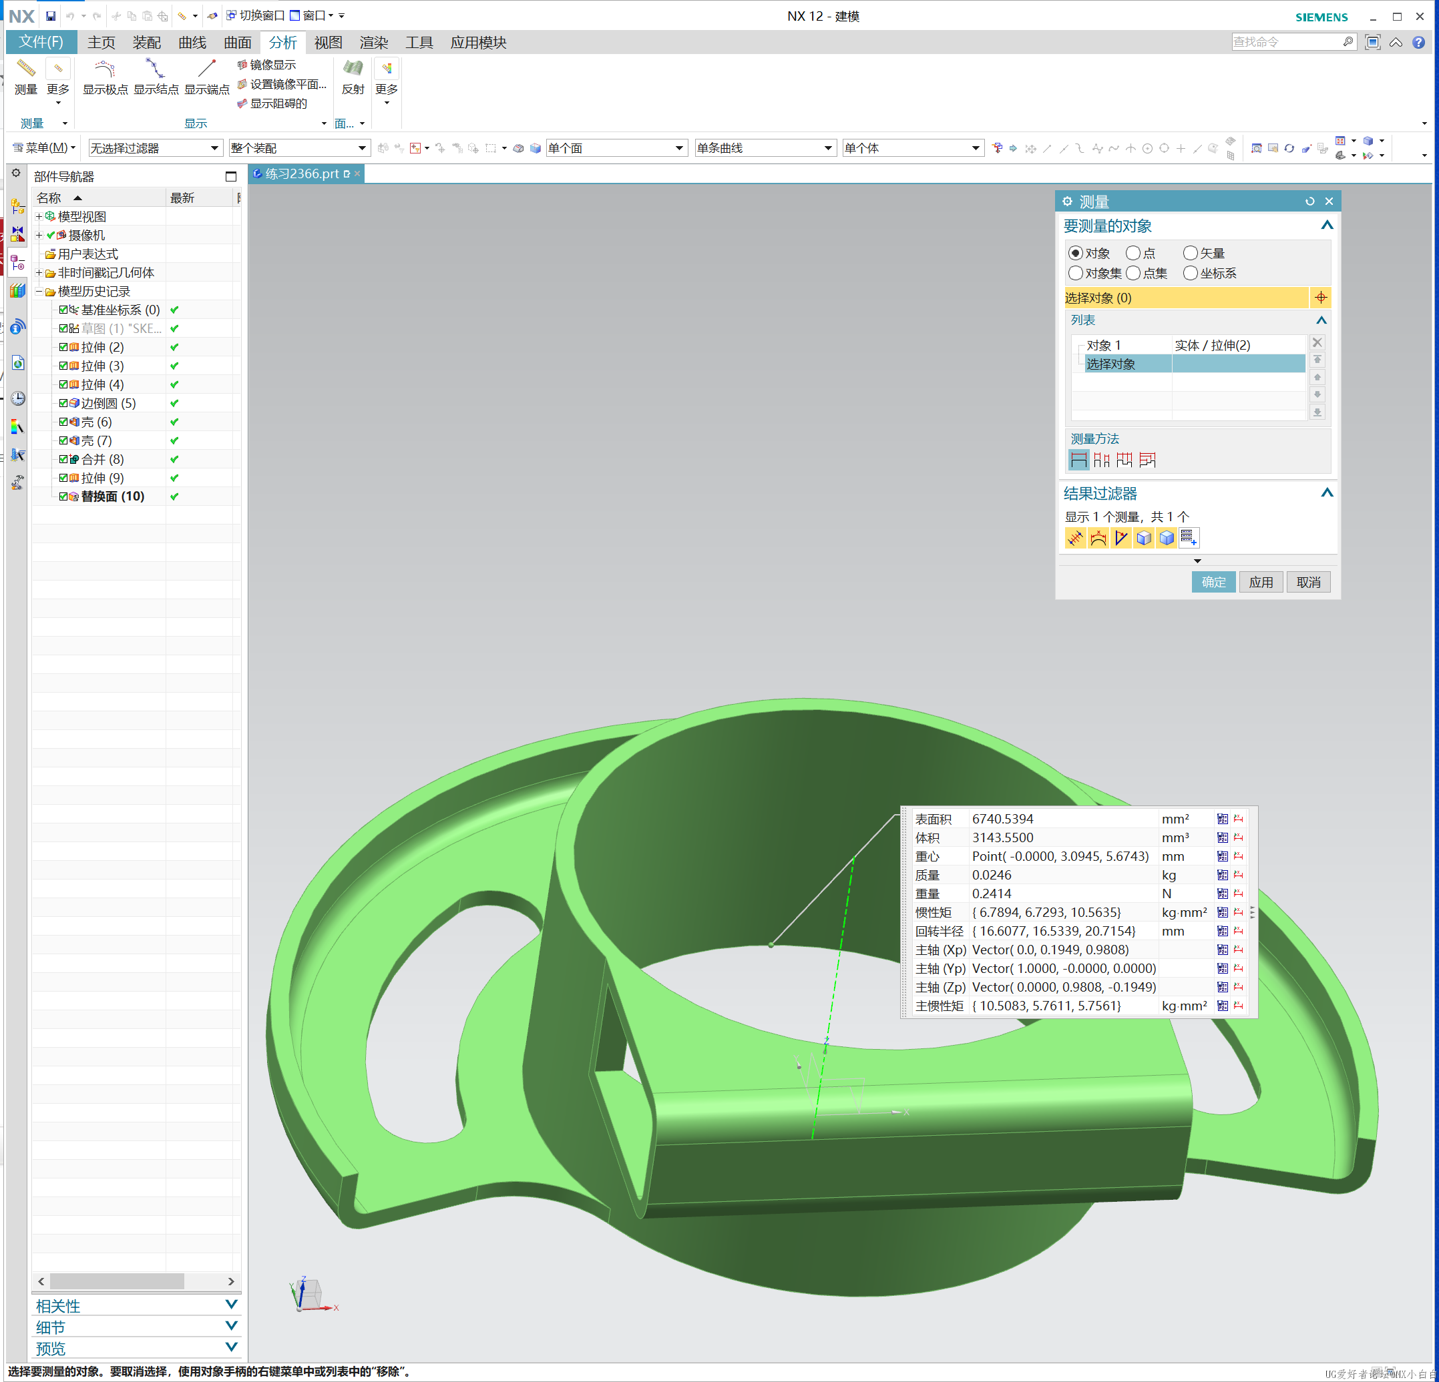This screenshot has width=1439, height=1382.
Task: Click Mirror Display (镜像显示) tool
Action: 266,65
